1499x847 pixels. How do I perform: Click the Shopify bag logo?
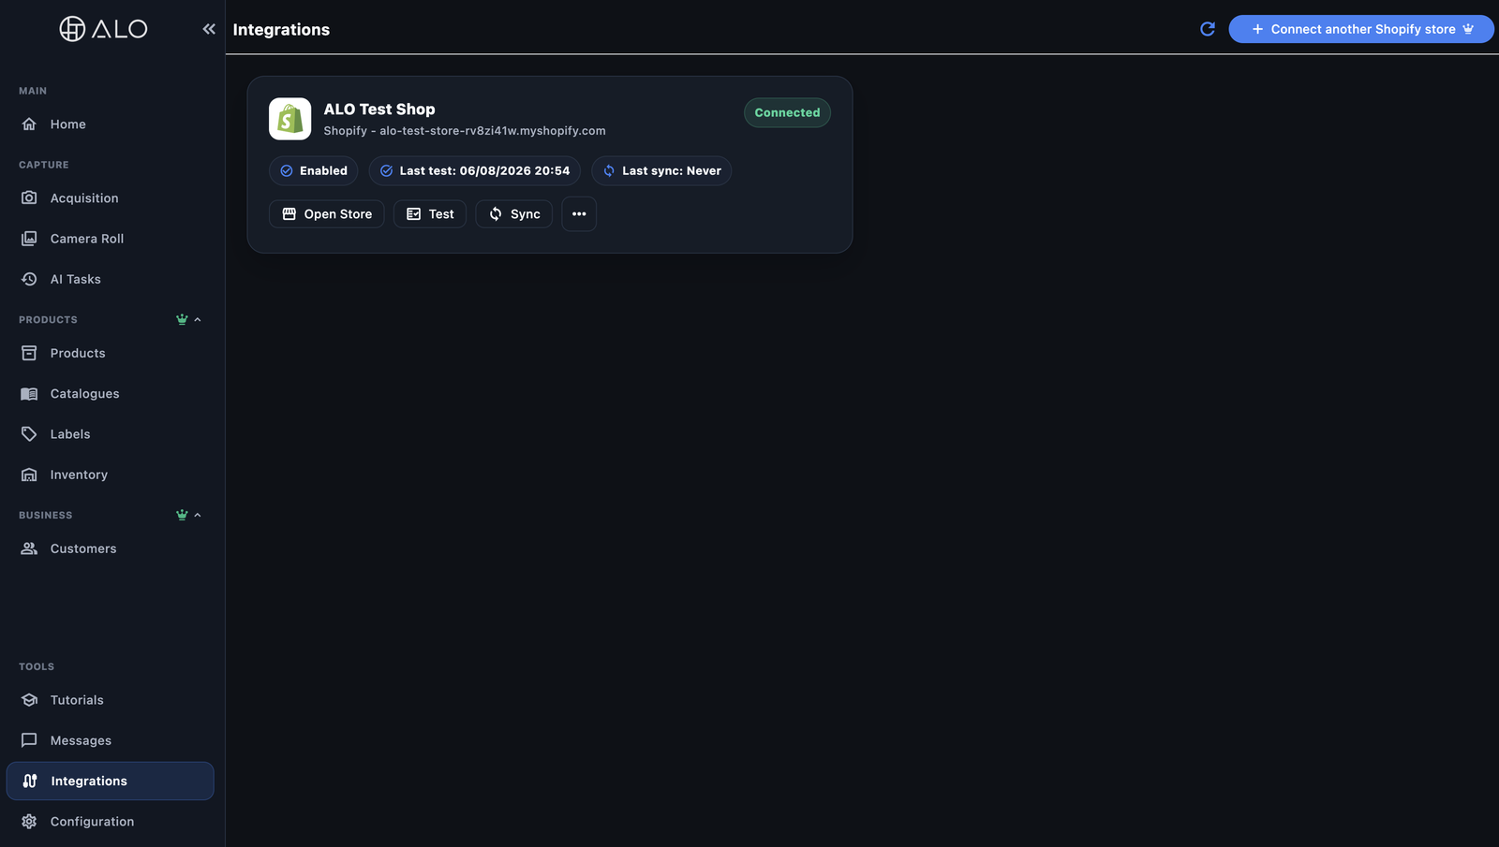(290, 119)
